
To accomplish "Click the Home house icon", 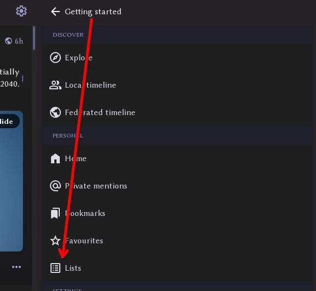I will 55,158.
